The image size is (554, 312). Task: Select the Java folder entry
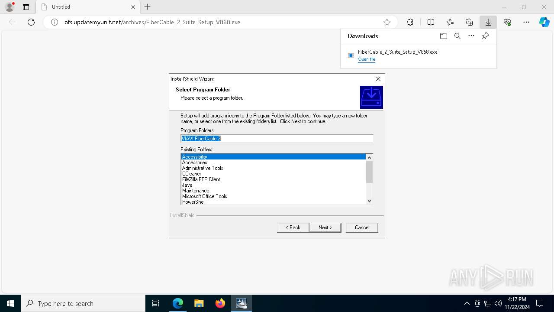[x=273, y=185]
